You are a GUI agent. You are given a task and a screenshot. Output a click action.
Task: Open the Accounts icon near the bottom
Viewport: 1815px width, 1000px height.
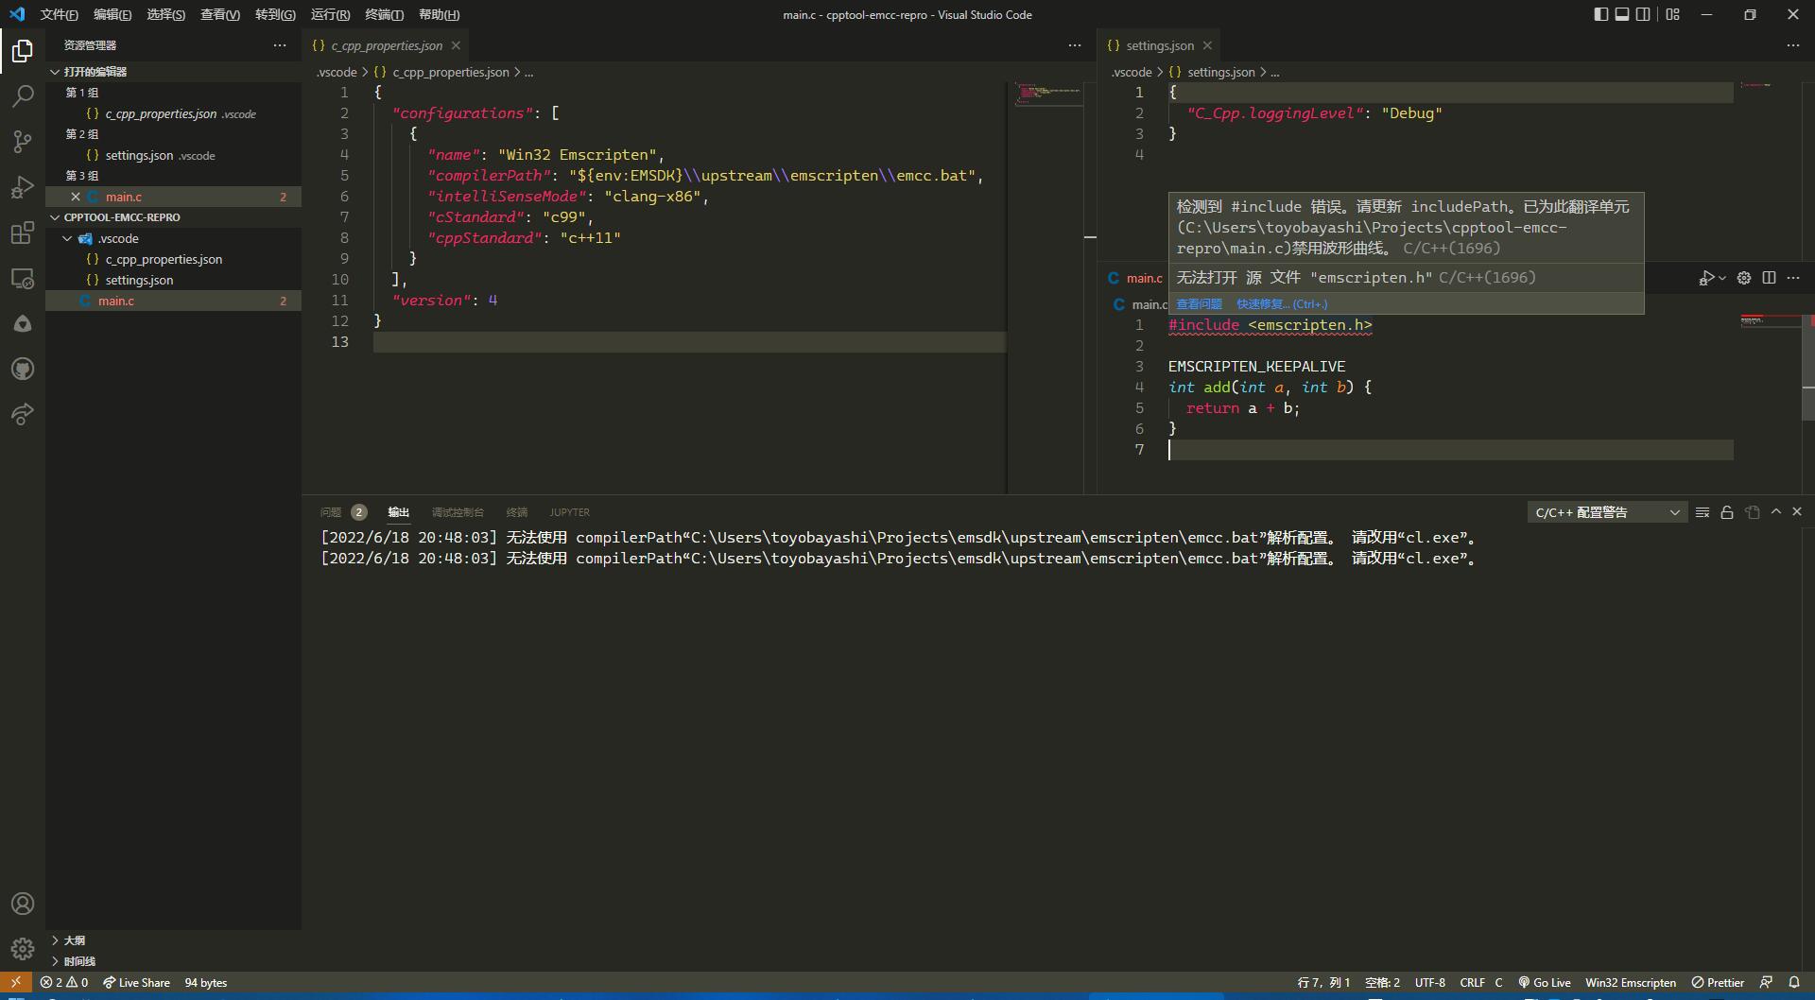pyautogui.click(x=23, y=904)
